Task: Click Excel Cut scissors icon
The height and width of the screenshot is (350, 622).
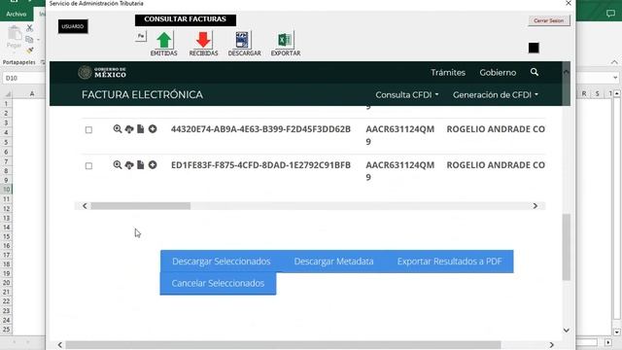Action: coord(29,28)
